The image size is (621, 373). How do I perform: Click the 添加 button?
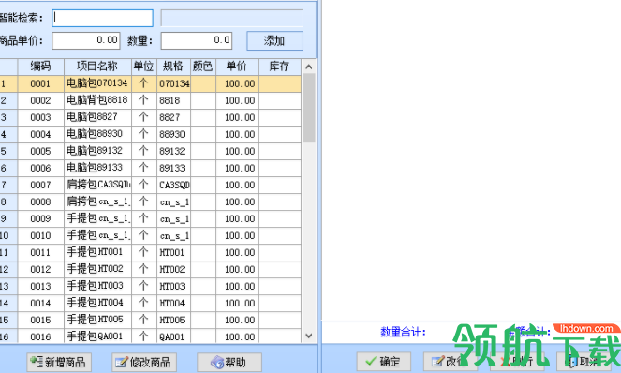pos(274,41)
